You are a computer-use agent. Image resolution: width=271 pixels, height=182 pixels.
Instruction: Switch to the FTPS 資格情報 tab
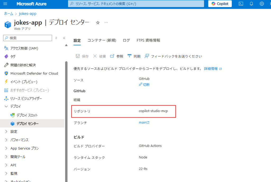tap(148, 40)
